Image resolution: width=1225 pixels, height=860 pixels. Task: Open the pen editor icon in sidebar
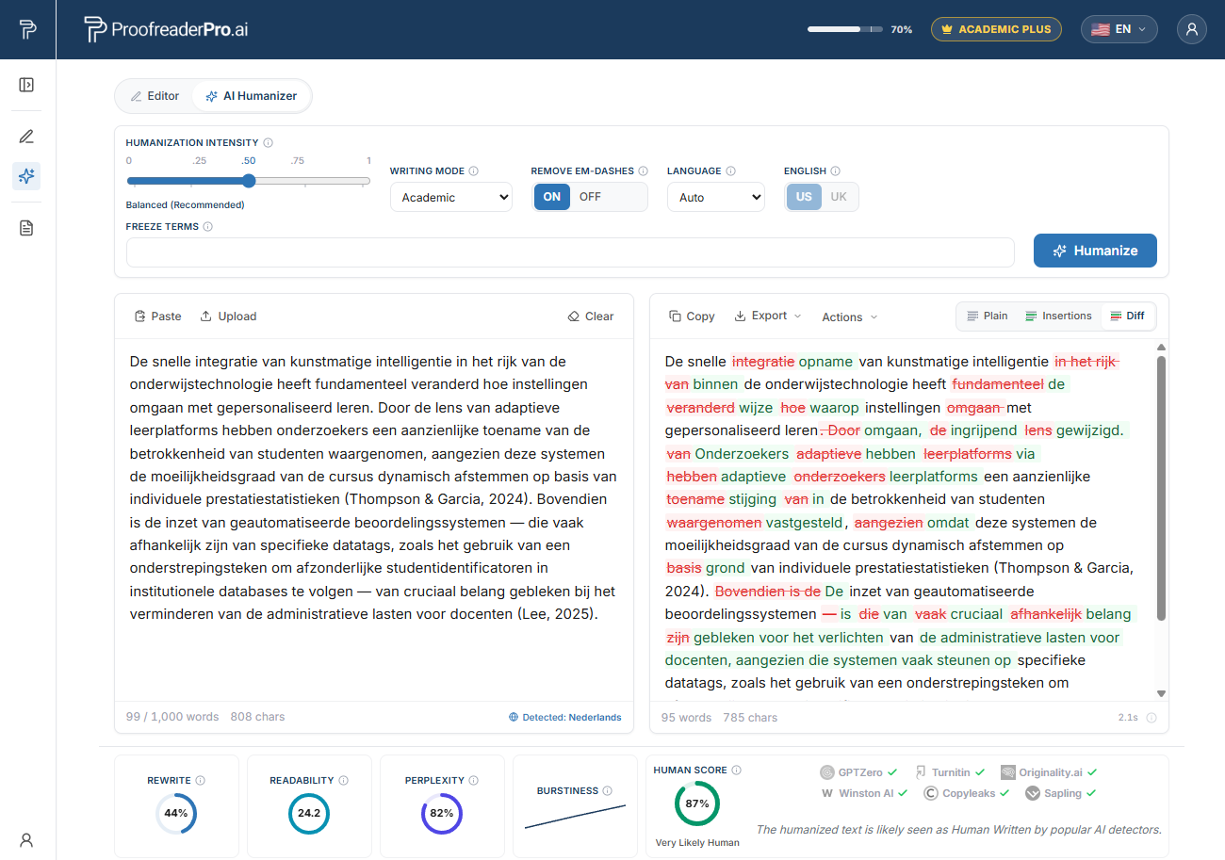(x=26, y=137)
